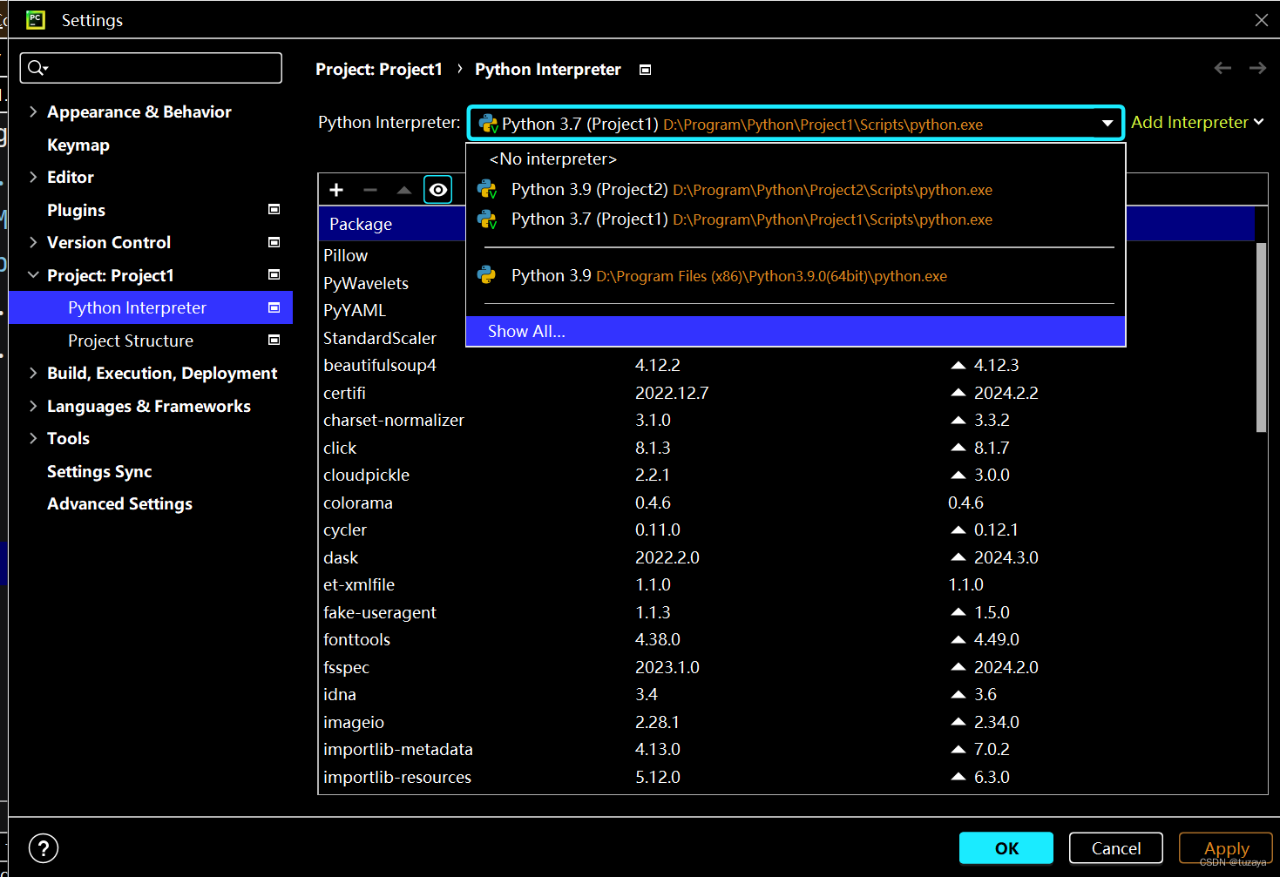The width and height of the screenshot is (1280, 877).
Task: Select Python 3.9 (Project2) interpreter
Action: 796,190
